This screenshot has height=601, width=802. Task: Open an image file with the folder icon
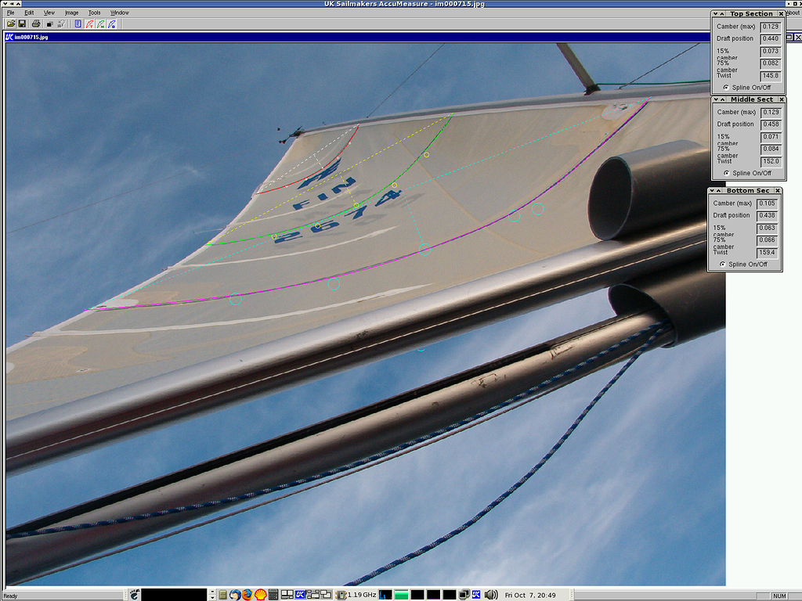click(x=11, y=23)
